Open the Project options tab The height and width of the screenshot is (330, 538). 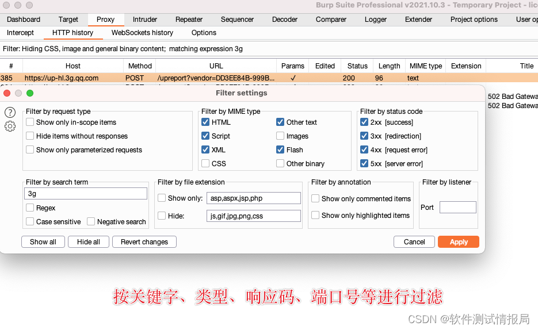click(x=474, y=20)
